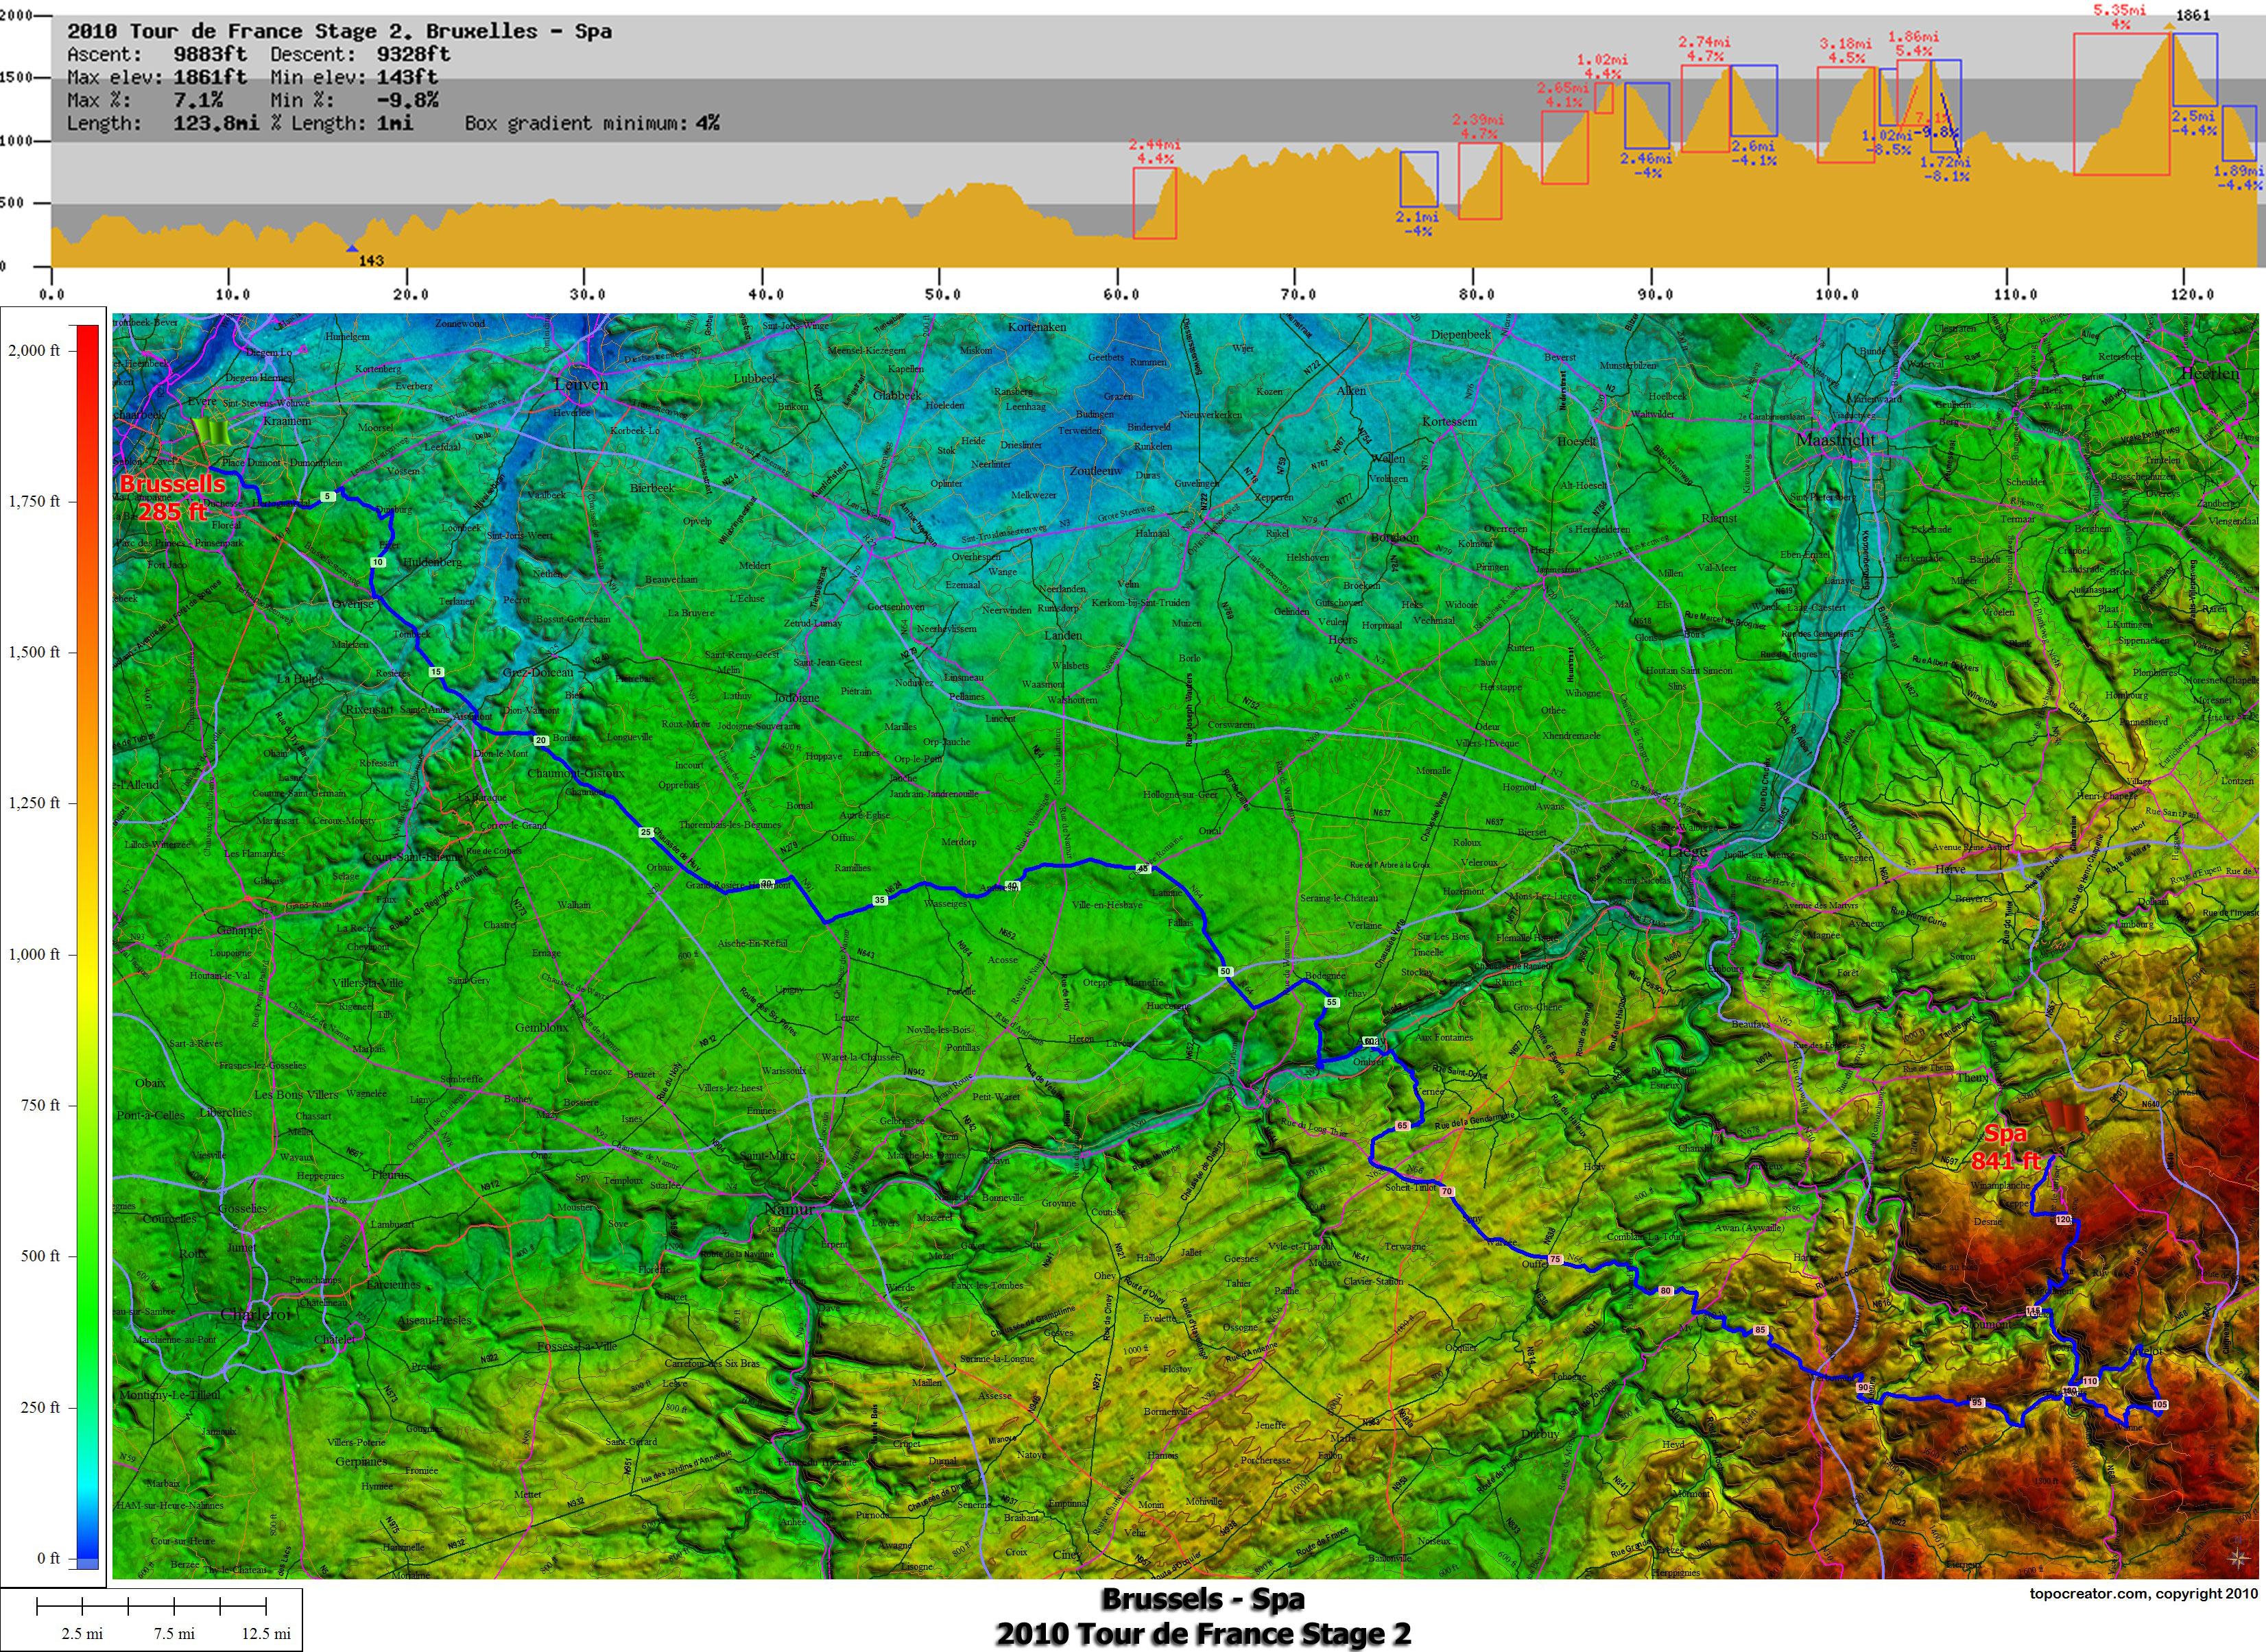
Task: Click the 'Descent: 9328ft' statistic
Action: coord(360,54)
